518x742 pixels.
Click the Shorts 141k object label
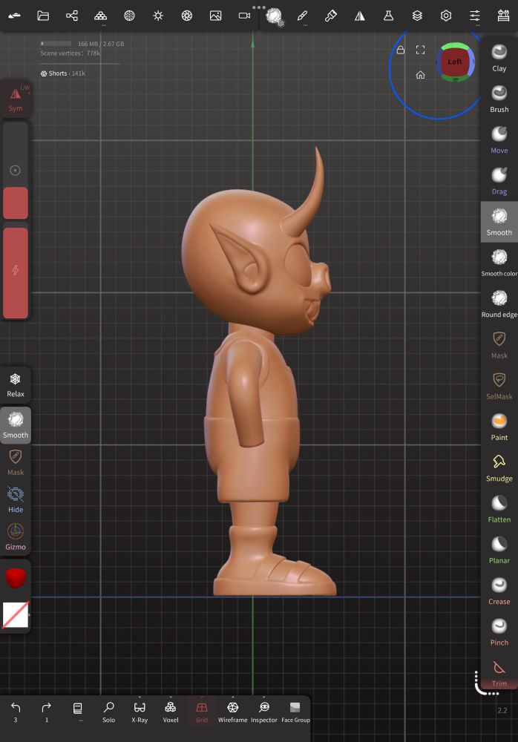point(62,73)
